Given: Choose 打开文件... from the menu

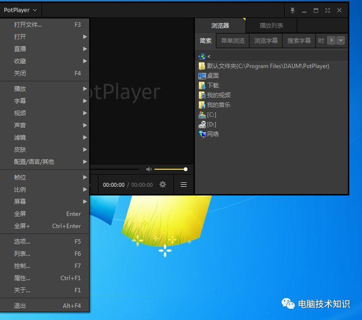Looking at the screenshot, I should (44, 25).
